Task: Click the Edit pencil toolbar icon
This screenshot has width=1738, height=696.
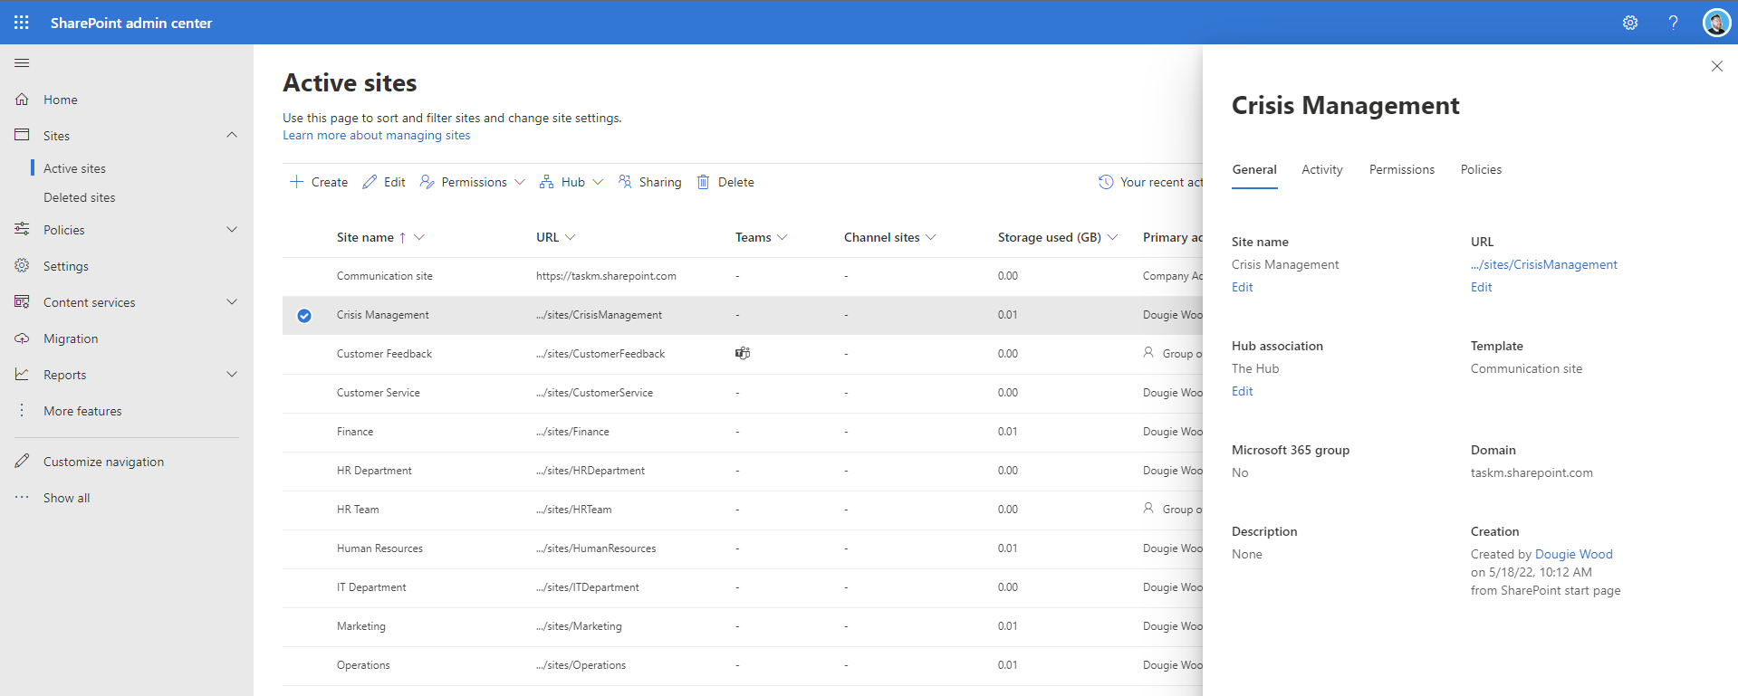Action: (370, 182)
